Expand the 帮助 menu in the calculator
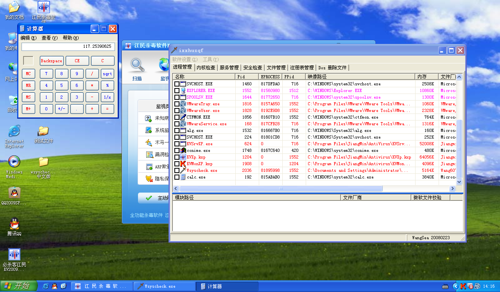Viewport: 500px width, 292px height. tap(70, 38)
